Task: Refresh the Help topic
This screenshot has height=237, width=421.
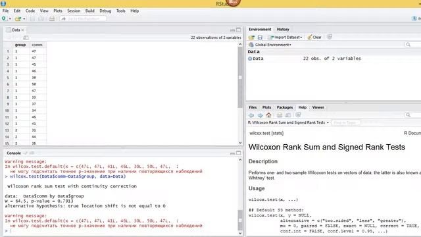Action: tap(298, 115)
